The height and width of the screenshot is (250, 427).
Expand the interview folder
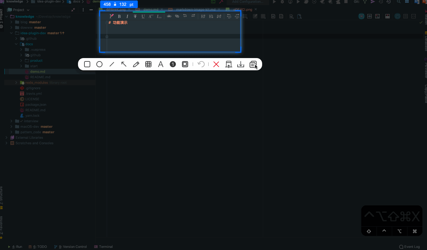[x=11, y=121]
